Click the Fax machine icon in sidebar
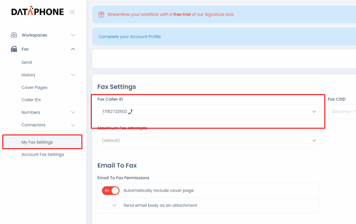 (x=14, y=49)
